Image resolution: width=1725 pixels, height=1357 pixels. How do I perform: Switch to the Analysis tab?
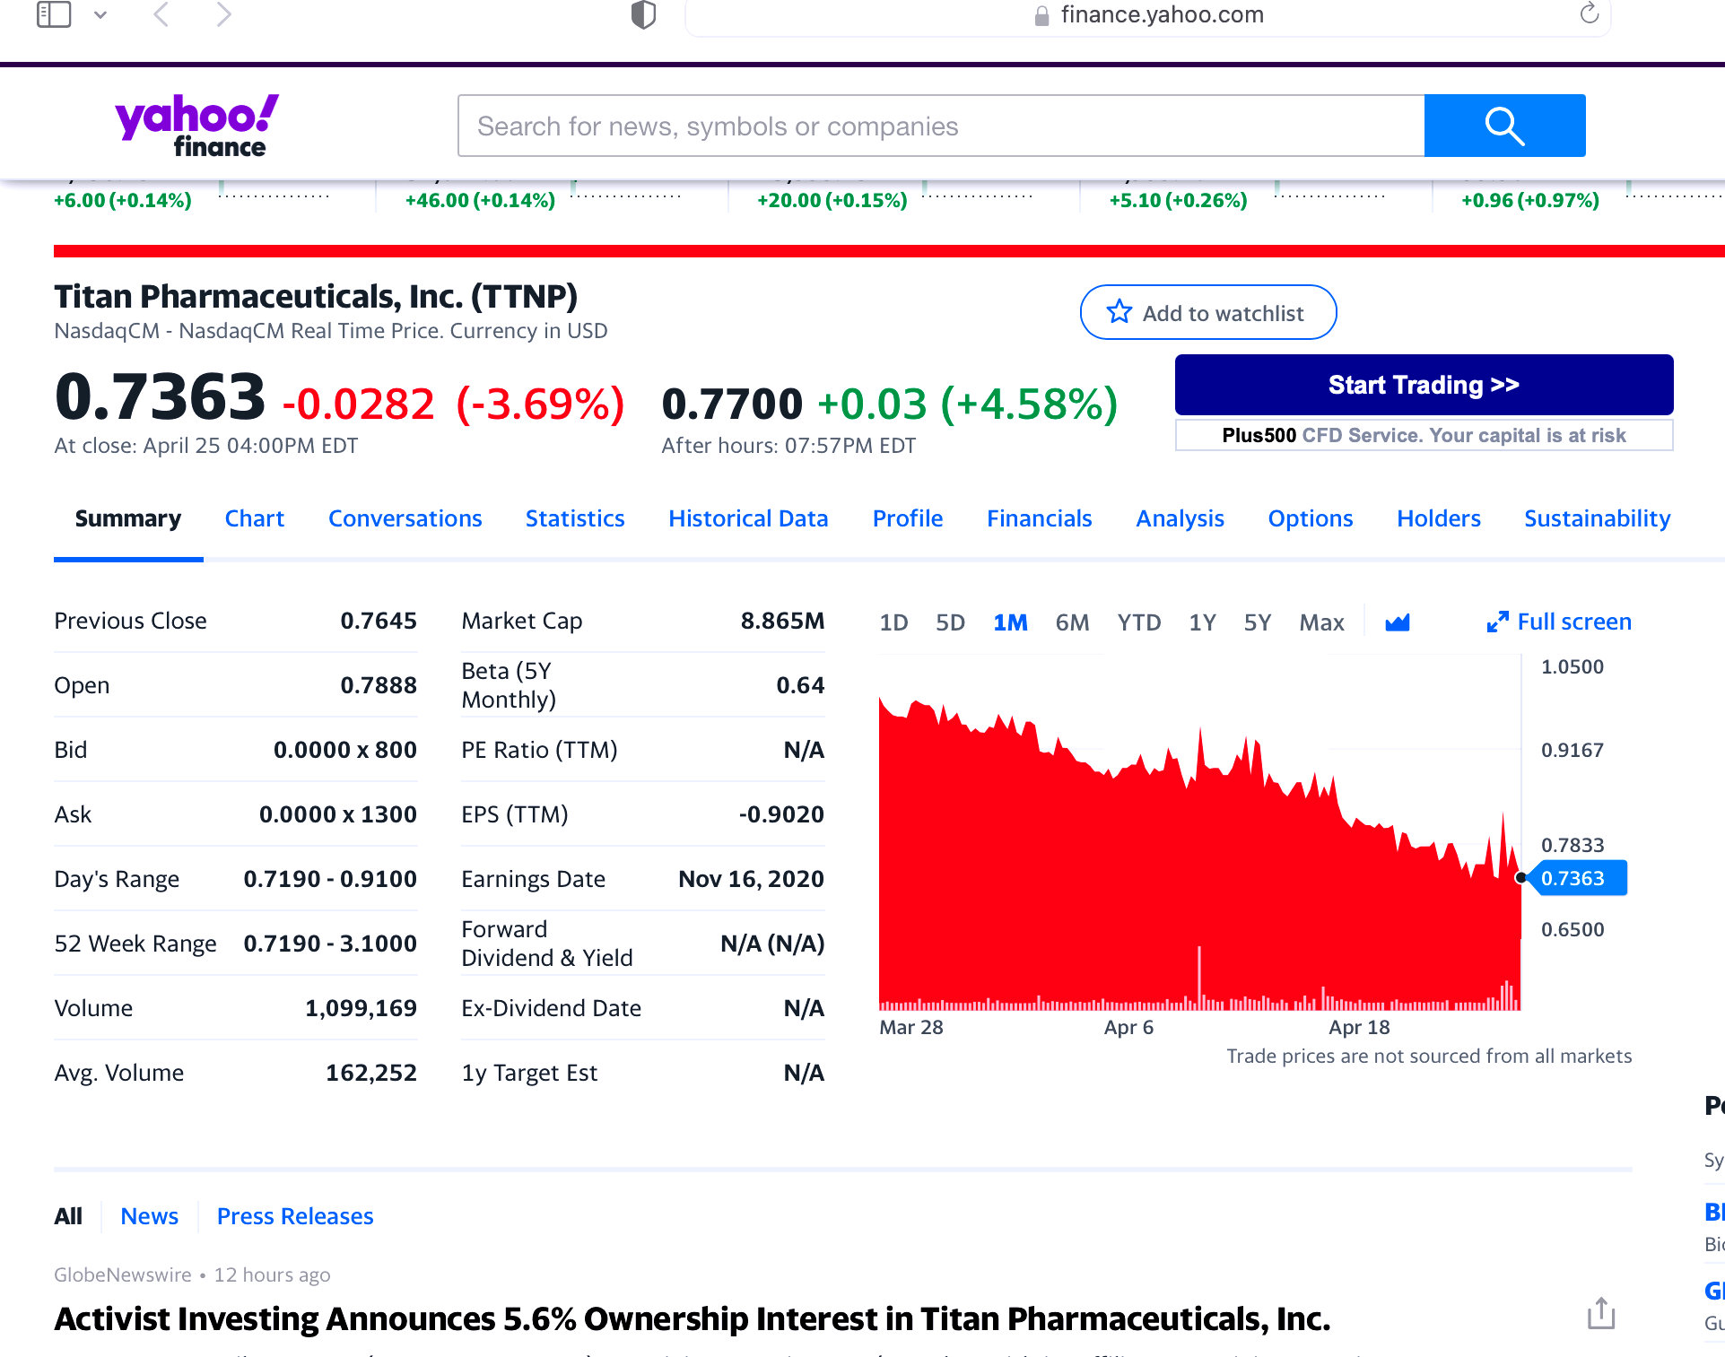point(1180,519)
